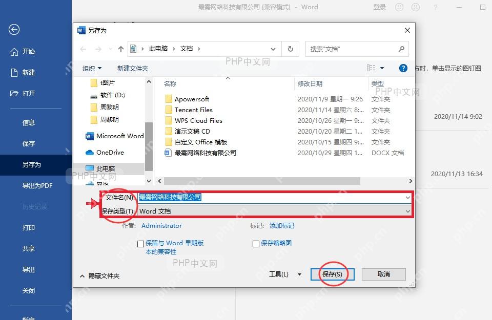The width and height of the screenshot is (492, 320).
Task: Click 取消 button
Action: click(383, 274)
